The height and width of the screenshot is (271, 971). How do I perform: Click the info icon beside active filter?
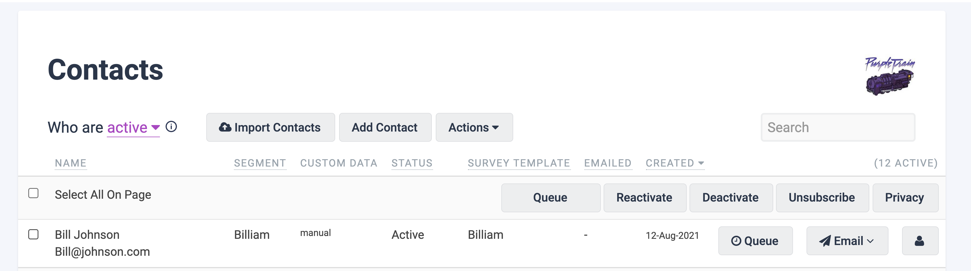click(x=171, y=127)
